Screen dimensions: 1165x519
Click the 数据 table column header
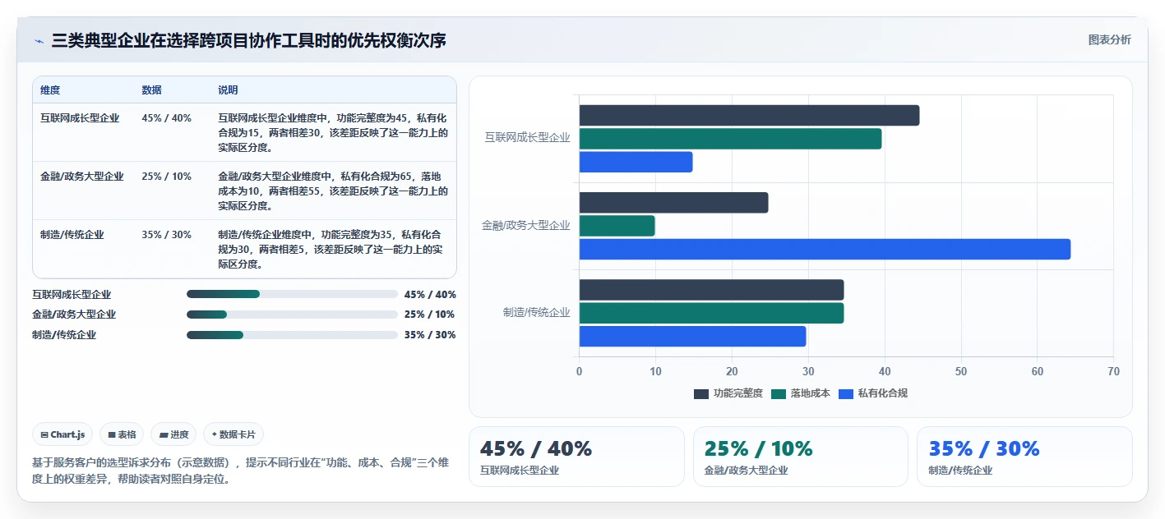pos(151,90)
